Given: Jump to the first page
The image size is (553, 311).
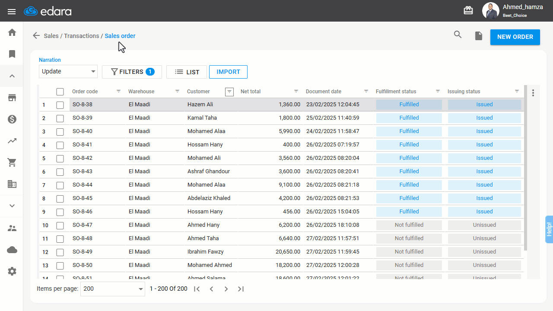Looking at the screenshot, I should (x=197, y=289).
